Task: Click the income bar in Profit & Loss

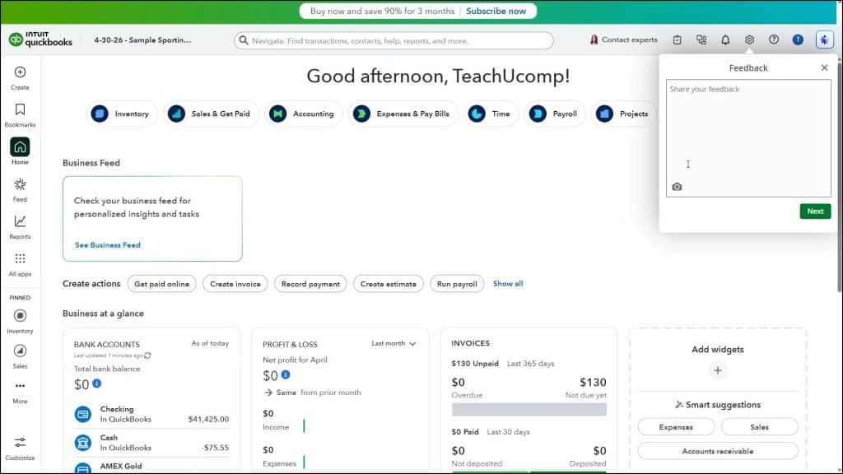Action: (304, 425)
